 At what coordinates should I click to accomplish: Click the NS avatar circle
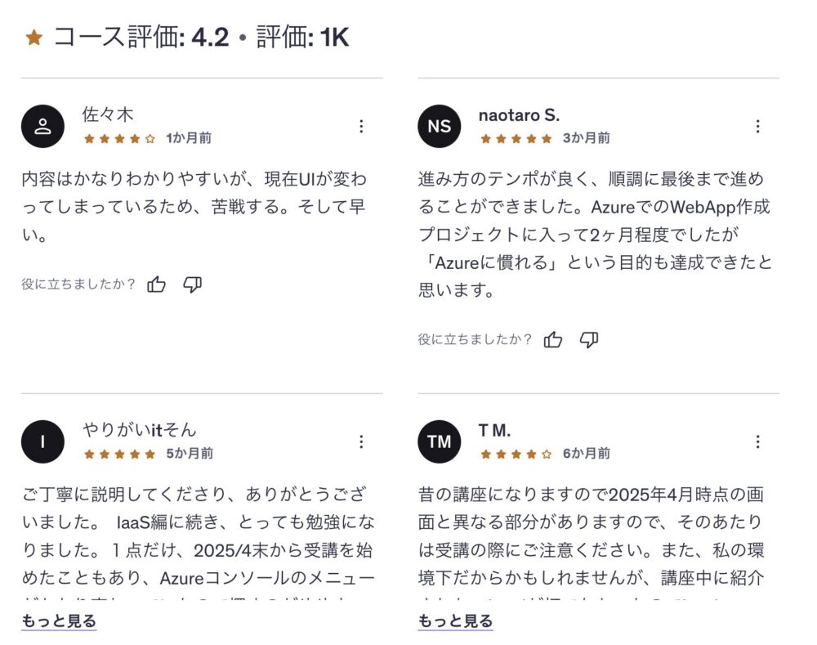[x=439, y=126]
